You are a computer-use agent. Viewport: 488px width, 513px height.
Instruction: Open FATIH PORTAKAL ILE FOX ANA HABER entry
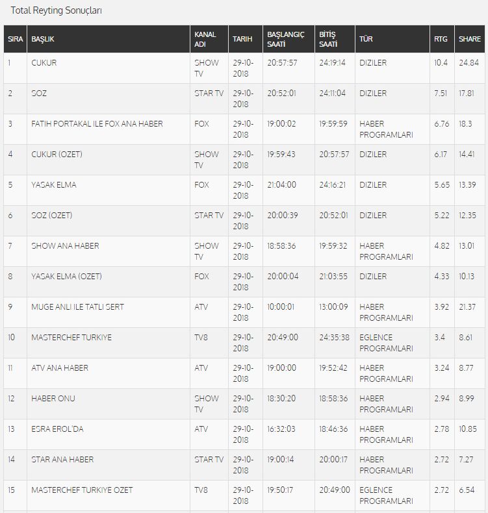coord(97,124)
